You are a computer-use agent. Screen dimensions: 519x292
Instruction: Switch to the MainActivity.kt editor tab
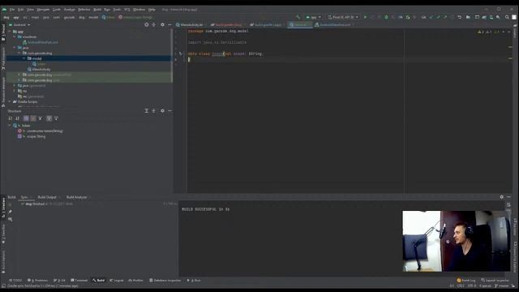[x=190, y=25]
